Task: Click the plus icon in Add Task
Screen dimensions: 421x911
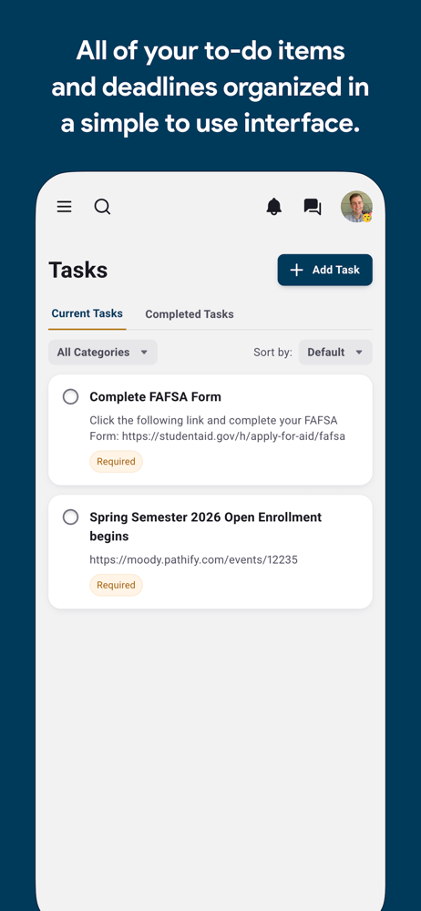Action: [296, 270]
